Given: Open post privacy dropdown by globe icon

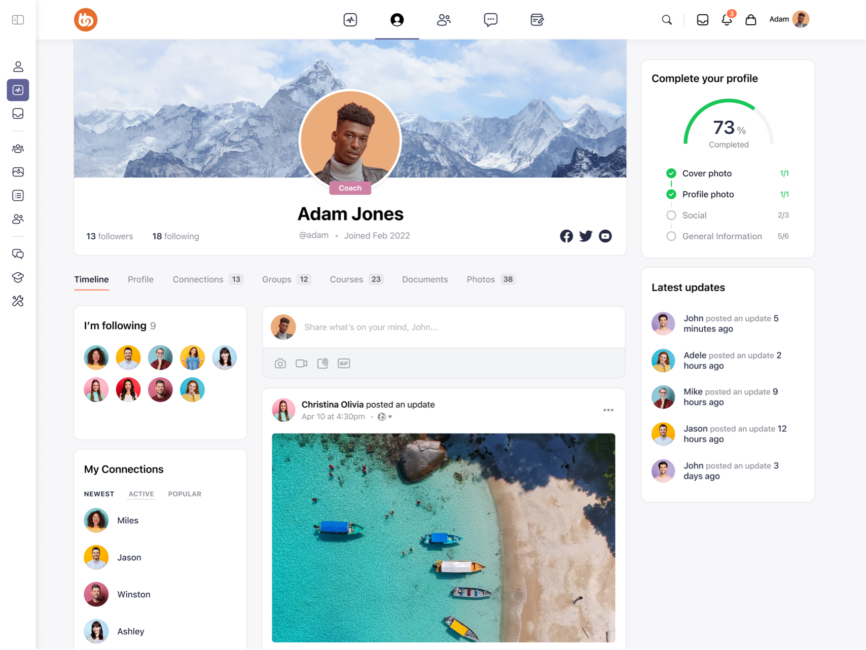Looking at the screenshot, I should click(385, 417).
